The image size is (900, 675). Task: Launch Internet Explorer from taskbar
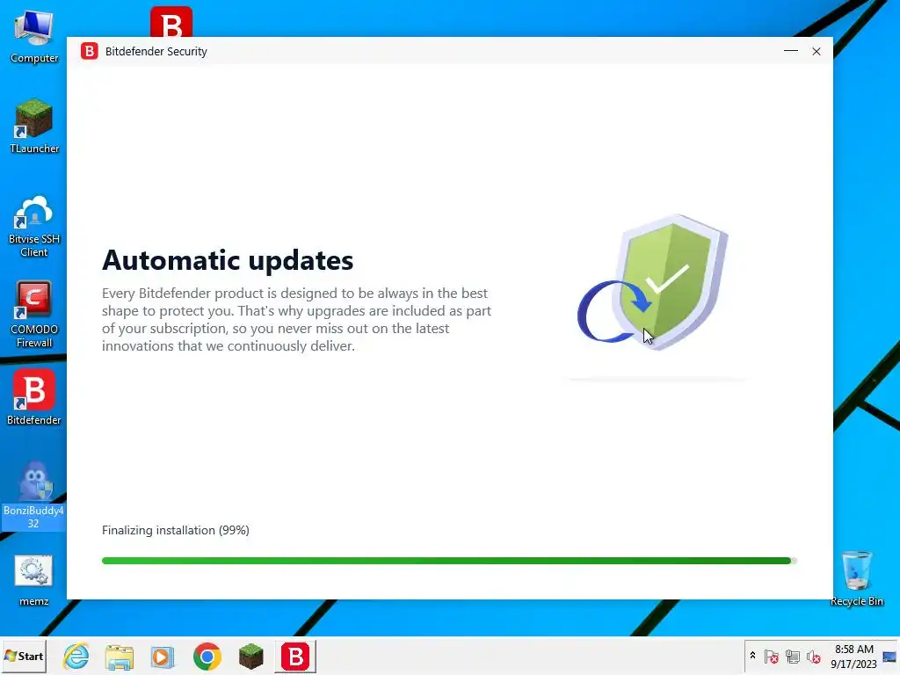(x=76, y=656)
